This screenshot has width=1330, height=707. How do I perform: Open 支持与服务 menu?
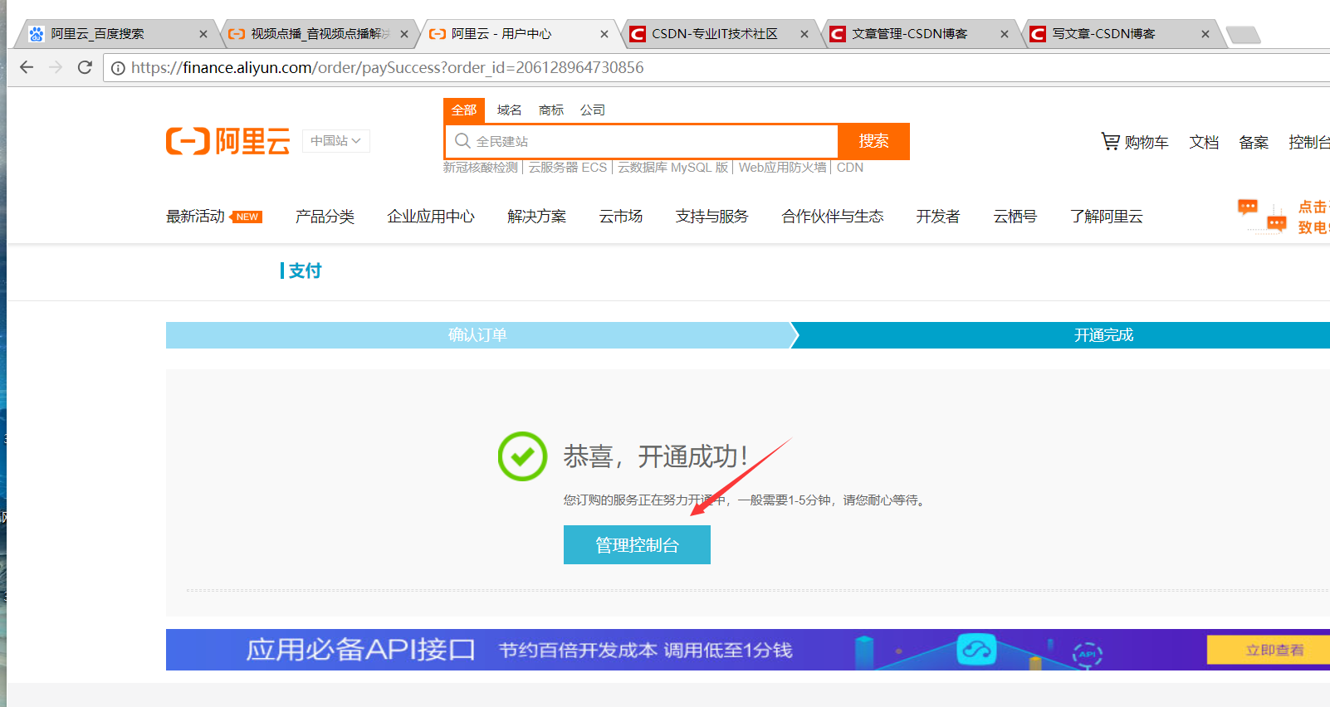click(711, 217)
